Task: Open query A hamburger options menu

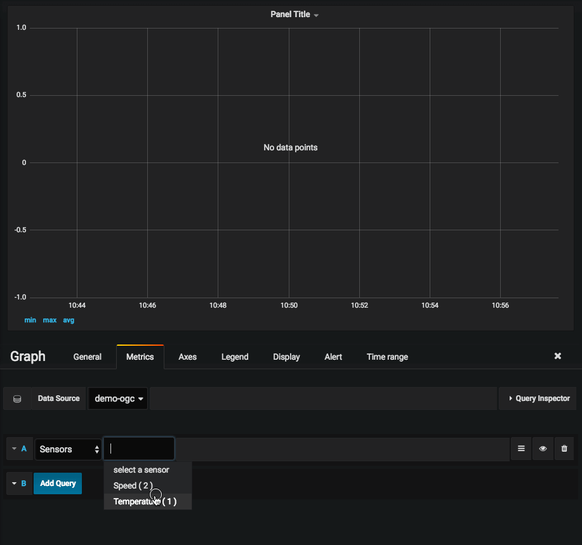Action: [521, 449]
